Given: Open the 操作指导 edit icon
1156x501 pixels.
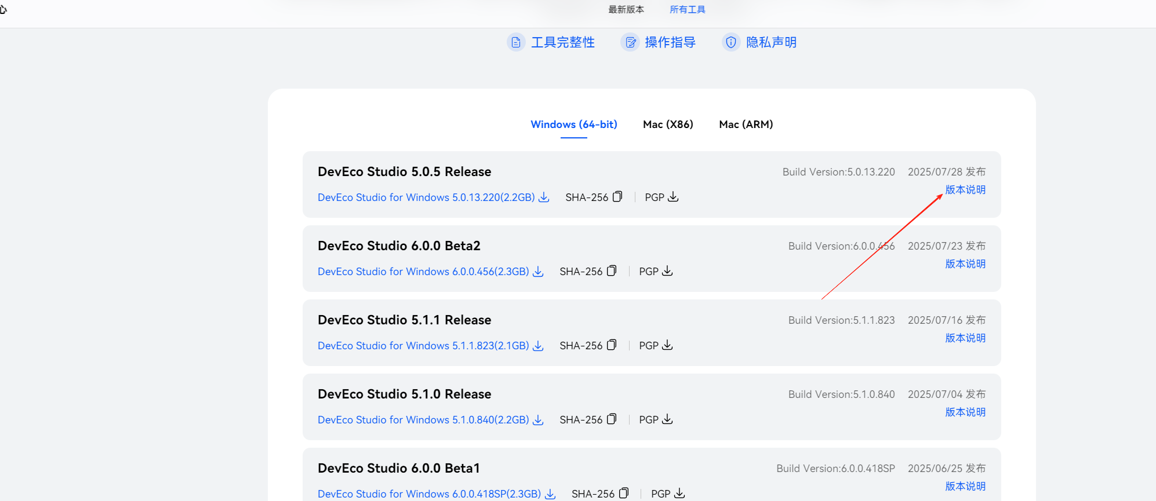Looking at the screenshot, I should click(630, 42).
